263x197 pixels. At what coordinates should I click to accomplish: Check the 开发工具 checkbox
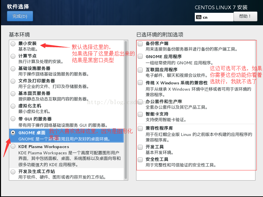coord(140,147)
